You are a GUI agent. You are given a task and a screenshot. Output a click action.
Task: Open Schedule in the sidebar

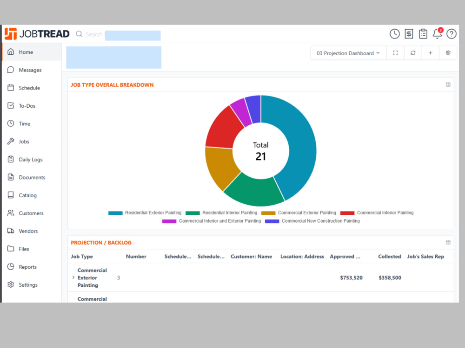point(32,88)
